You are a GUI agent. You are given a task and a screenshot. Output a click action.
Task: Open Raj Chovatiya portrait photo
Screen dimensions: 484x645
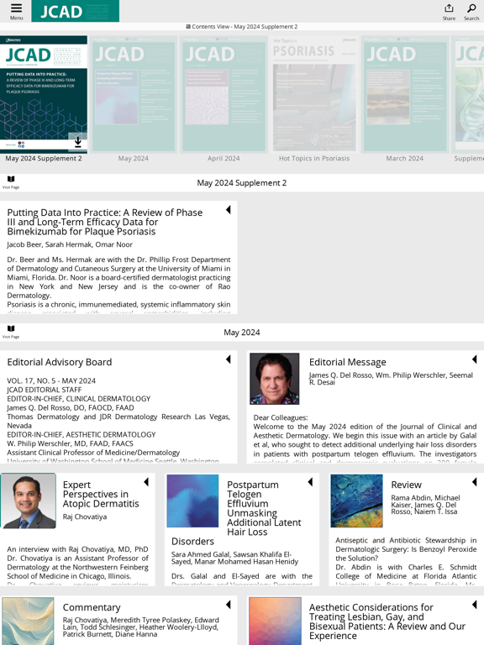pyautogui.click(x=28, y=501)
